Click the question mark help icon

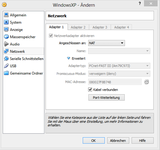(140, 4)
